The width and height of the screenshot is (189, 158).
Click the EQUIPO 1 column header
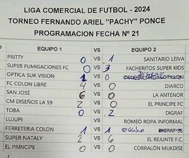click(50, 49)
